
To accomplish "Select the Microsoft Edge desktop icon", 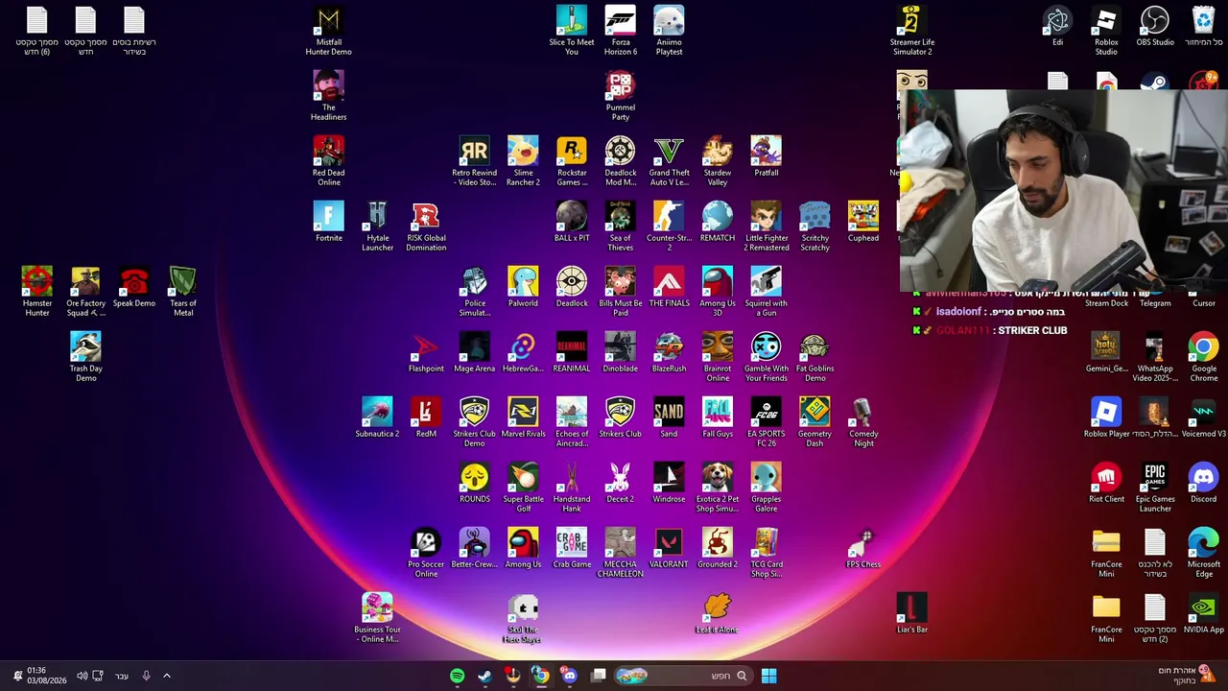I will coord(1203,553).
